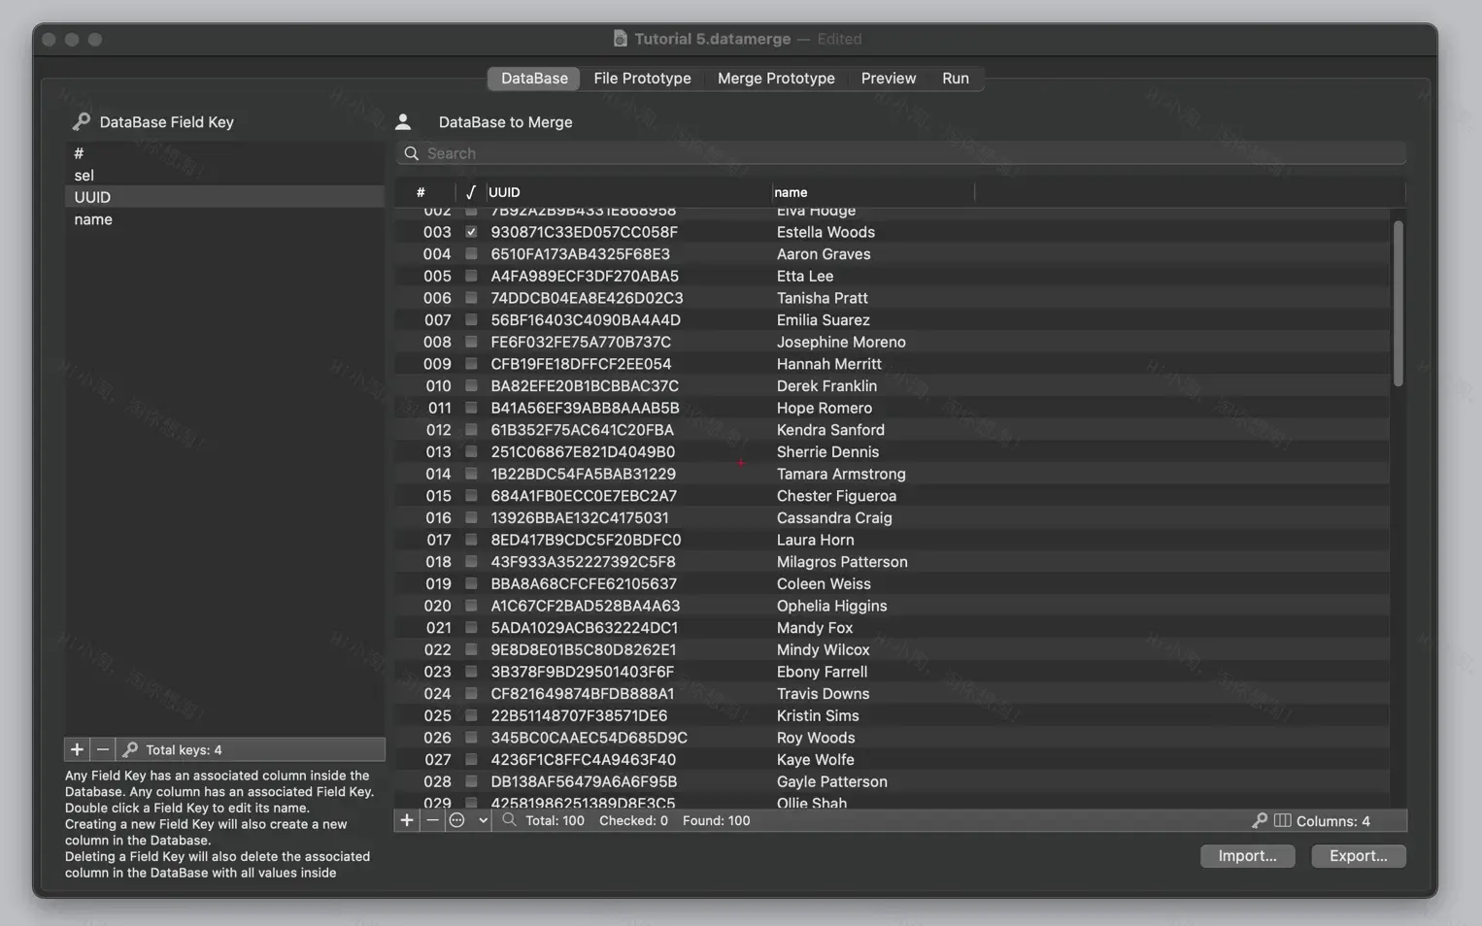Click the key icon next to Total keys
Image resolution: width=1482 pixels, height=926 pixels.
coord(129,749)
